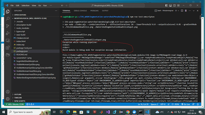
Task: Toggle primary side bar layout icon
Action: pyautogui.click(x=166, y=5)
